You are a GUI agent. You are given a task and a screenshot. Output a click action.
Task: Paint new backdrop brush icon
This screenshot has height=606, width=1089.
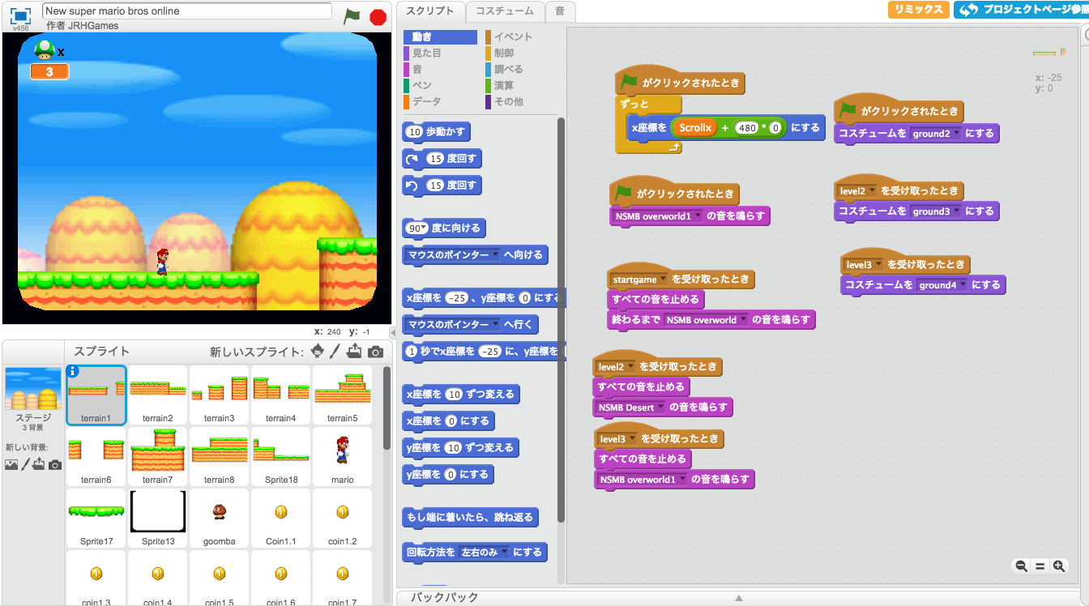pyautogui.click(x=25, y=464)
